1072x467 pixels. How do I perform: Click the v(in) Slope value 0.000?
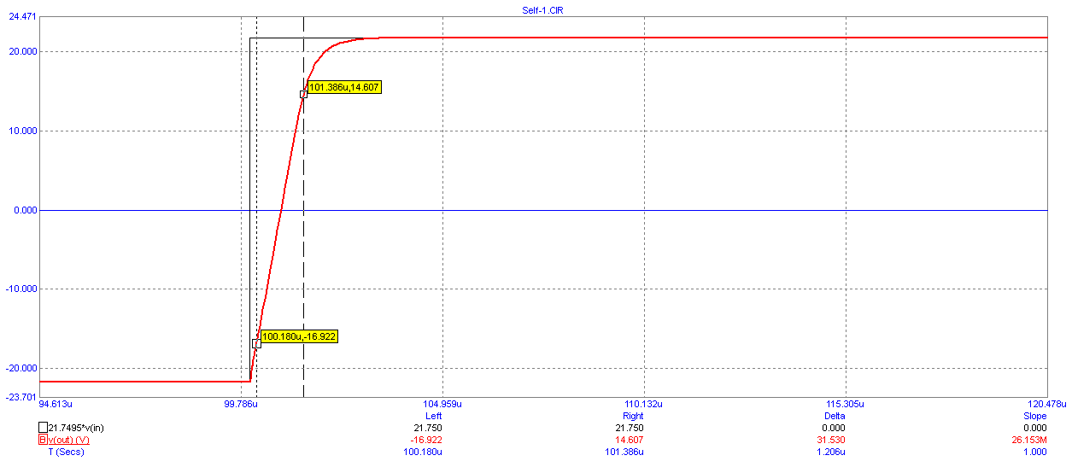pos(1034,428)
